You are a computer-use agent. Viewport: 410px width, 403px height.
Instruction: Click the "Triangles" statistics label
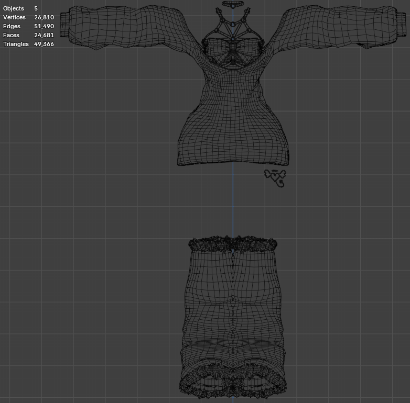click(16, 44)
